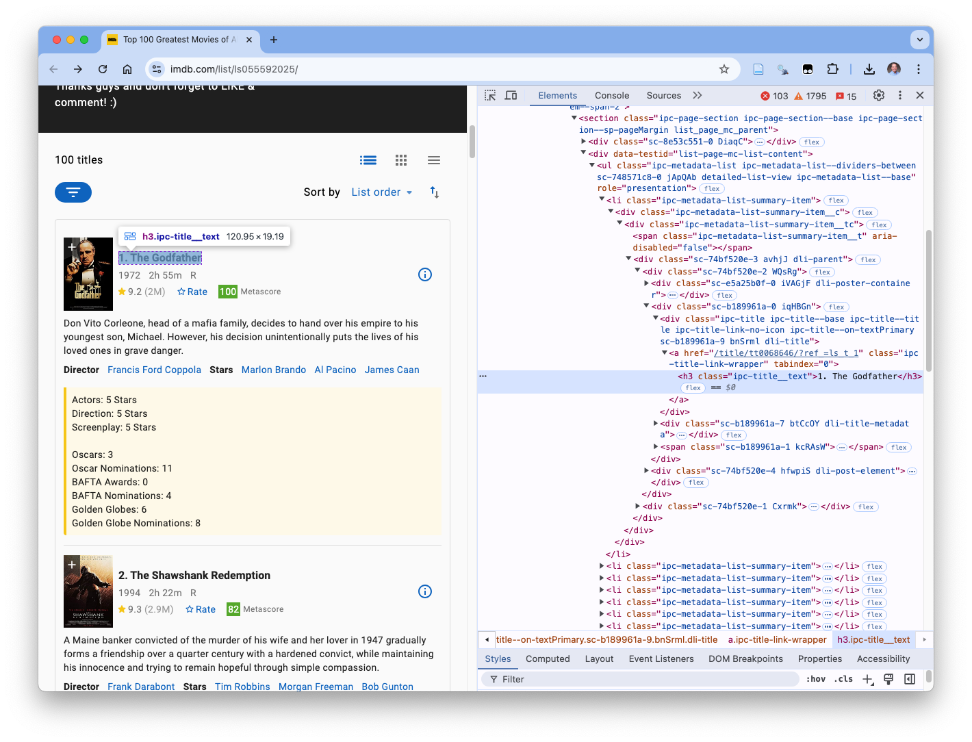Screen dimensions: 972x742
Task: Add The Godfather to watchlist via poster plus
Action: click(x=72, y=247)
